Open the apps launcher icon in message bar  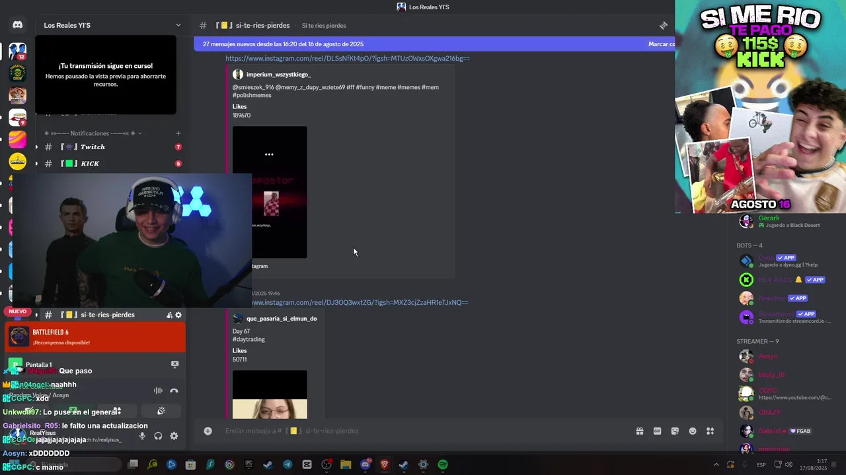711,431
